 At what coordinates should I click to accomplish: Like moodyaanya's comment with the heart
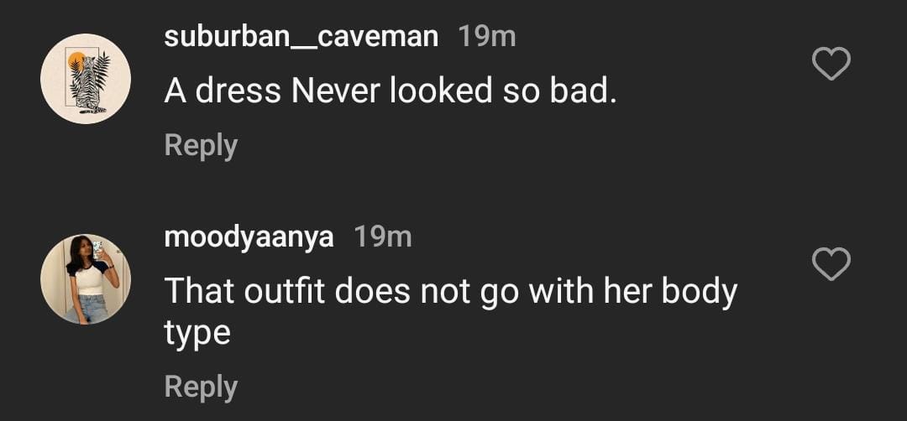(832, 264)
